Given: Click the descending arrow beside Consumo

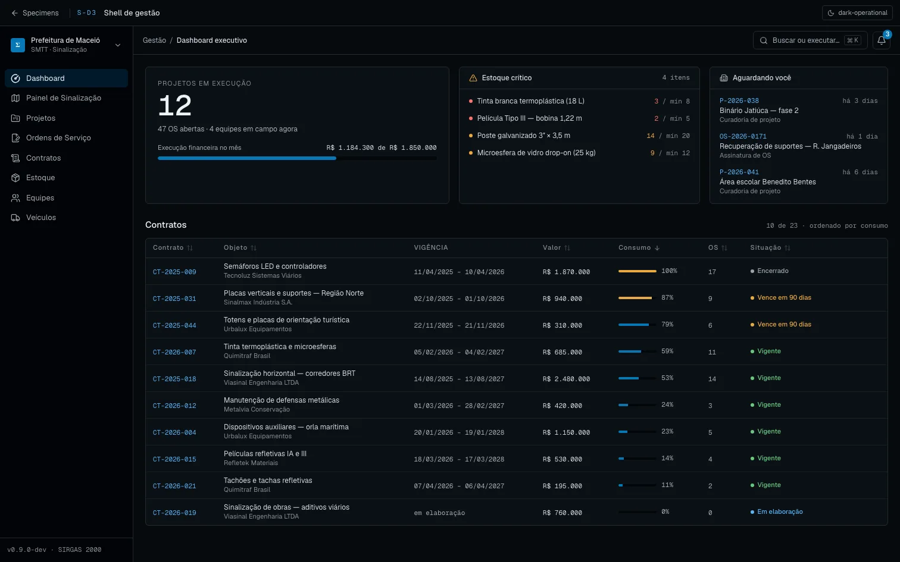Looking at the screenshot, I should pyautogui.click(x=657, y=248).
